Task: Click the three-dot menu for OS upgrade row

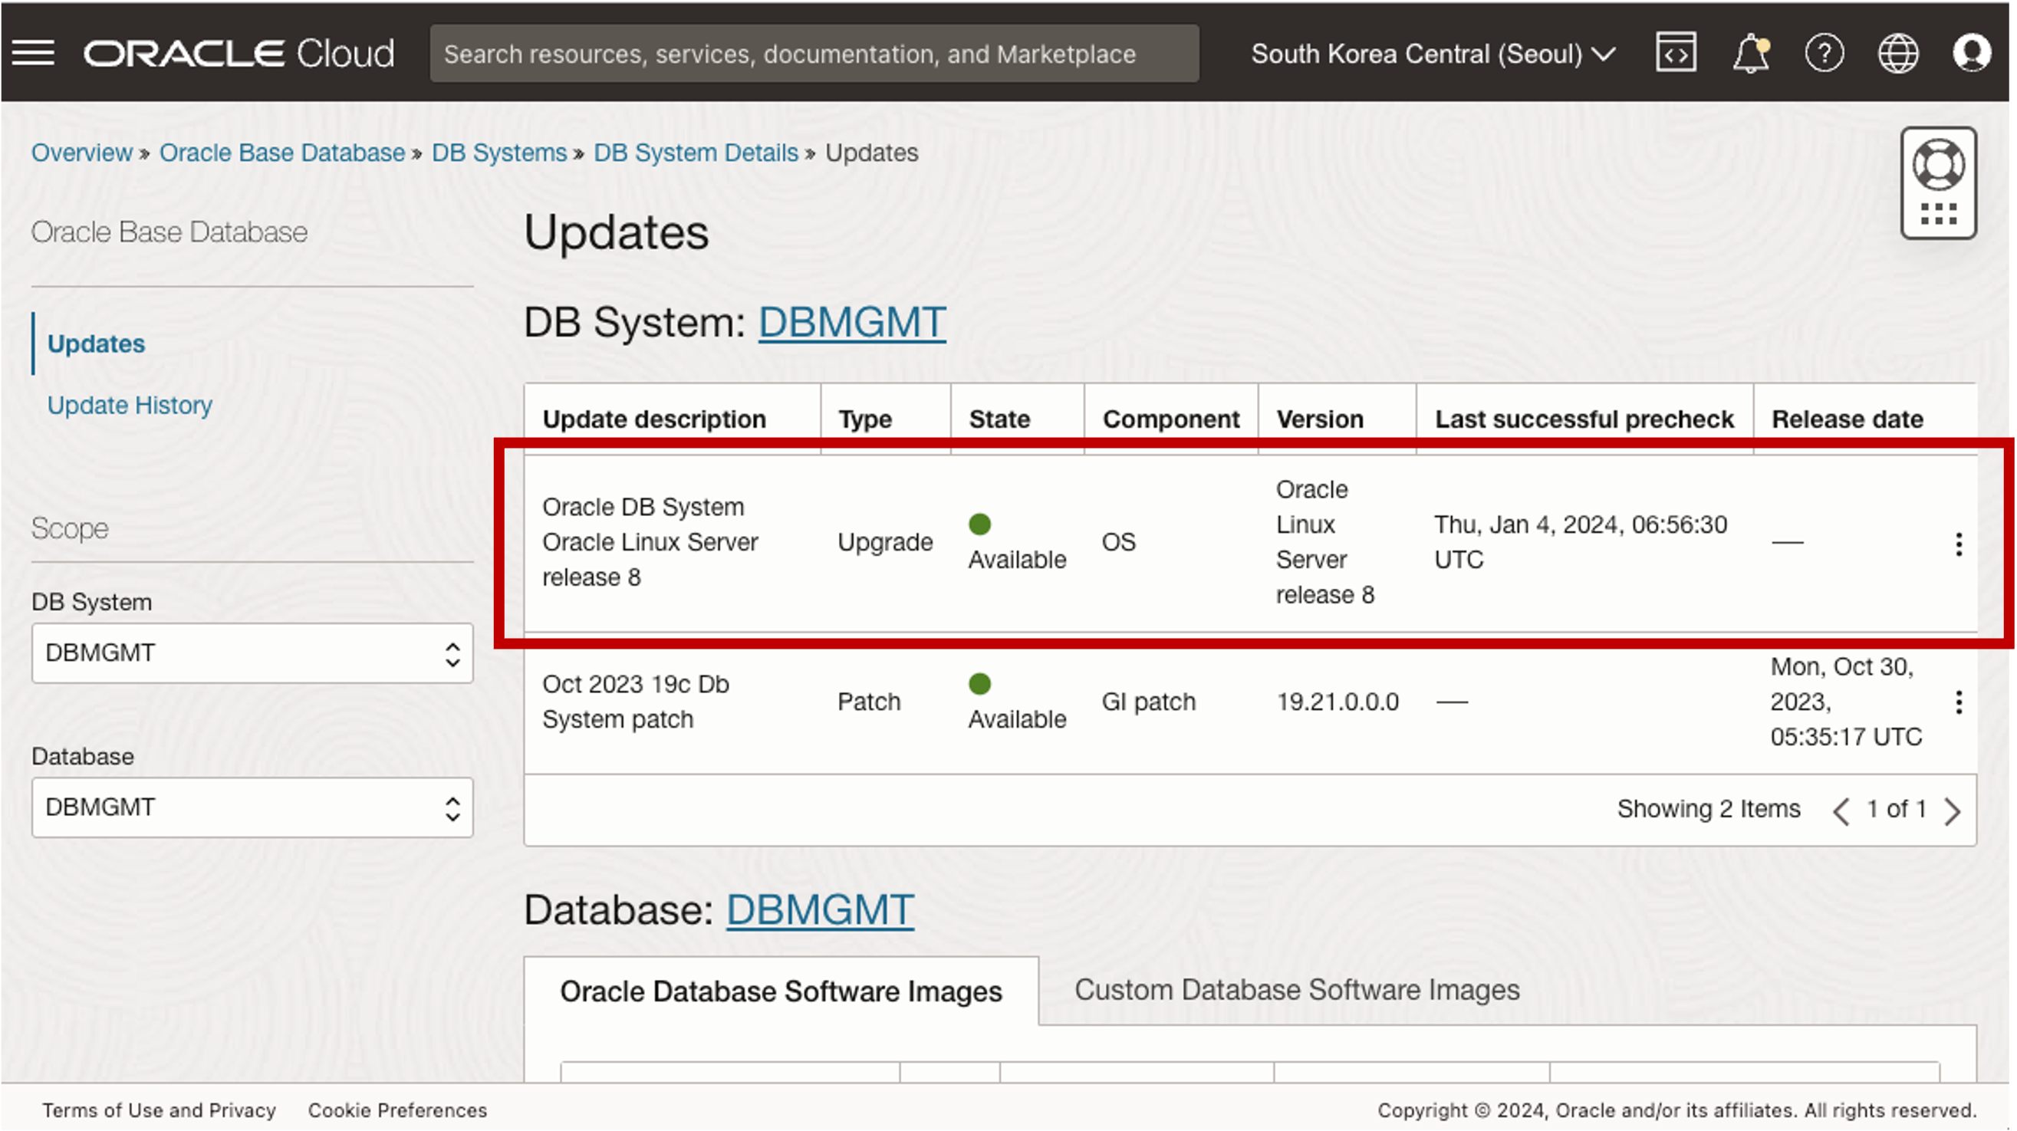Action: coord(1959,543)
